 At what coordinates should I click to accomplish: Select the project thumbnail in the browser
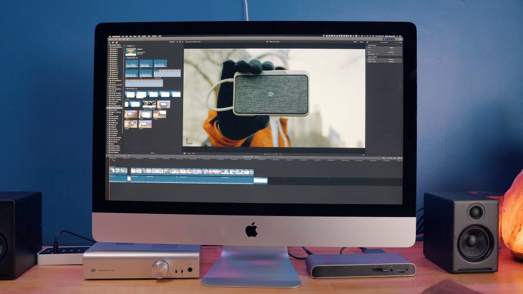pyautogui.click(x=130, y=52)
